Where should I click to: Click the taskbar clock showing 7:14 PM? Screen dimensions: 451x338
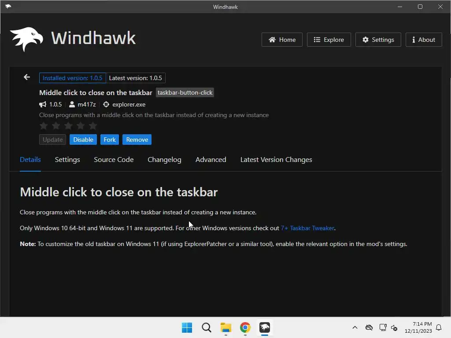coord(418,327)
